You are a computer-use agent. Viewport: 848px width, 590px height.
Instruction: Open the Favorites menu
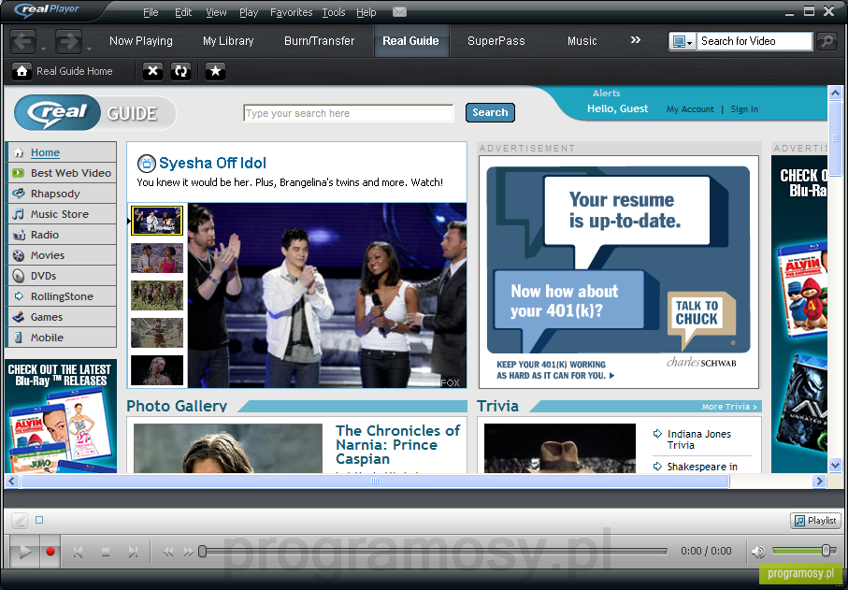coord(292,12)
